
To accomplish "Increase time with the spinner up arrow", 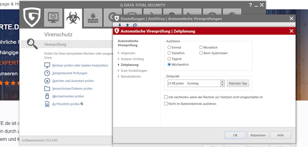I will pyautogui.click(x=222, y=82).
